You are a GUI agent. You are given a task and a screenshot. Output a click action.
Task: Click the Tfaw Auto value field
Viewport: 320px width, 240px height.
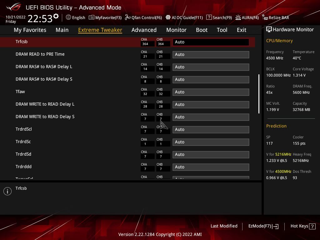(211, 92)
